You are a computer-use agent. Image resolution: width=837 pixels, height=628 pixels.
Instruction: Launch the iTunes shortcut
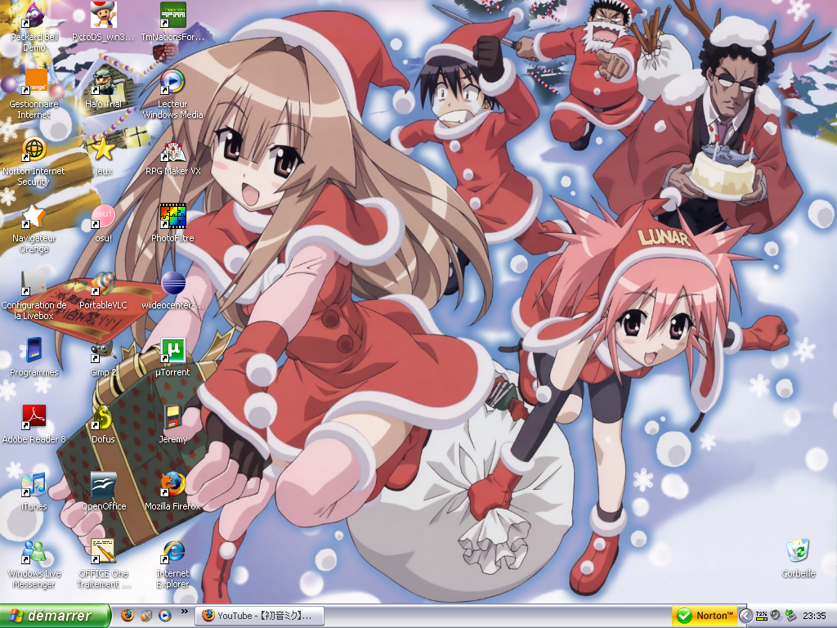[x=34, y=491]
